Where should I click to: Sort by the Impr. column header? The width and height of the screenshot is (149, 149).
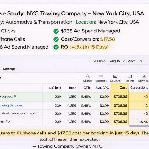(x=73, y=88)
